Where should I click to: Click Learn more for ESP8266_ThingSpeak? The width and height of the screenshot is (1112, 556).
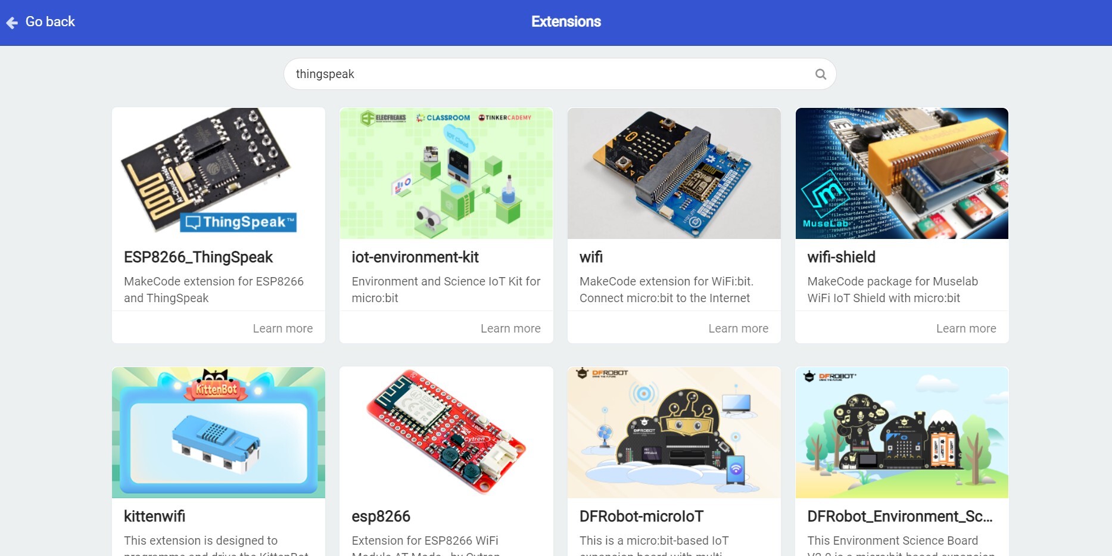point(283,328)
